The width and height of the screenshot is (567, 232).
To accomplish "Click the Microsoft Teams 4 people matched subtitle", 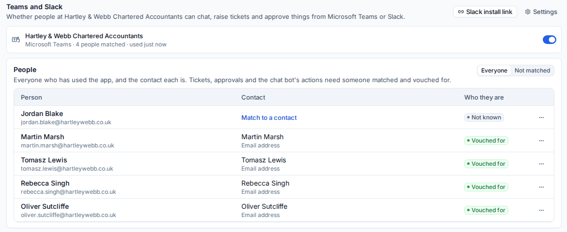I will coord(96,44).
